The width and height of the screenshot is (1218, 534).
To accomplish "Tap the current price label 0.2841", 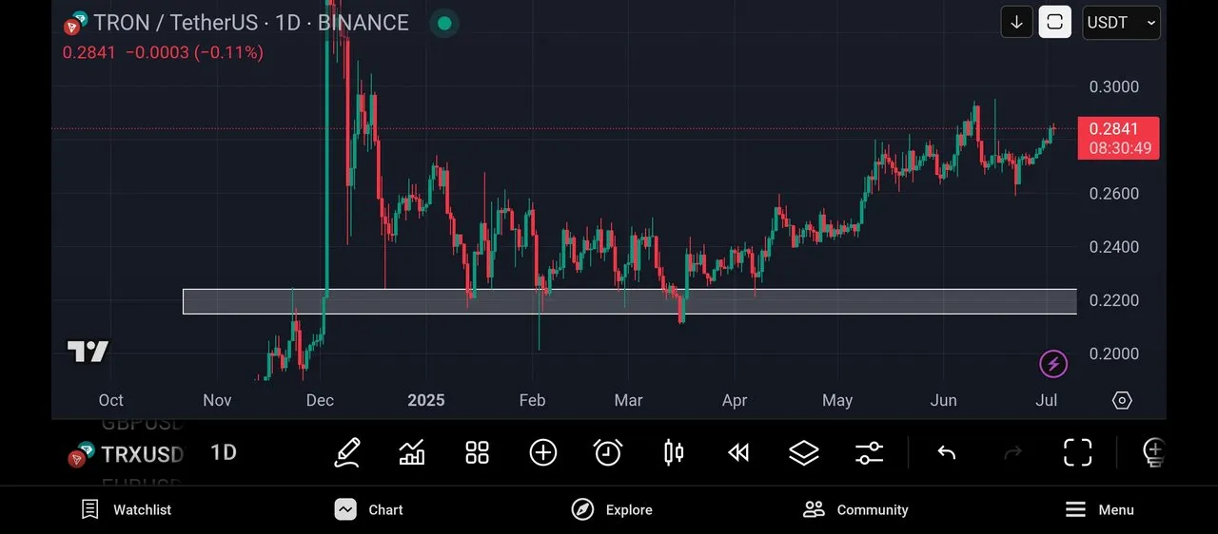I will pyautogui.click(x=1118, y=139).
